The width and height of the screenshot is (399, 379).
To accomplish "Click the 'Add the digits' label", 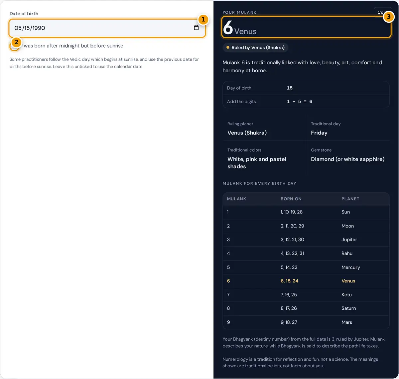I will point(241,102).
